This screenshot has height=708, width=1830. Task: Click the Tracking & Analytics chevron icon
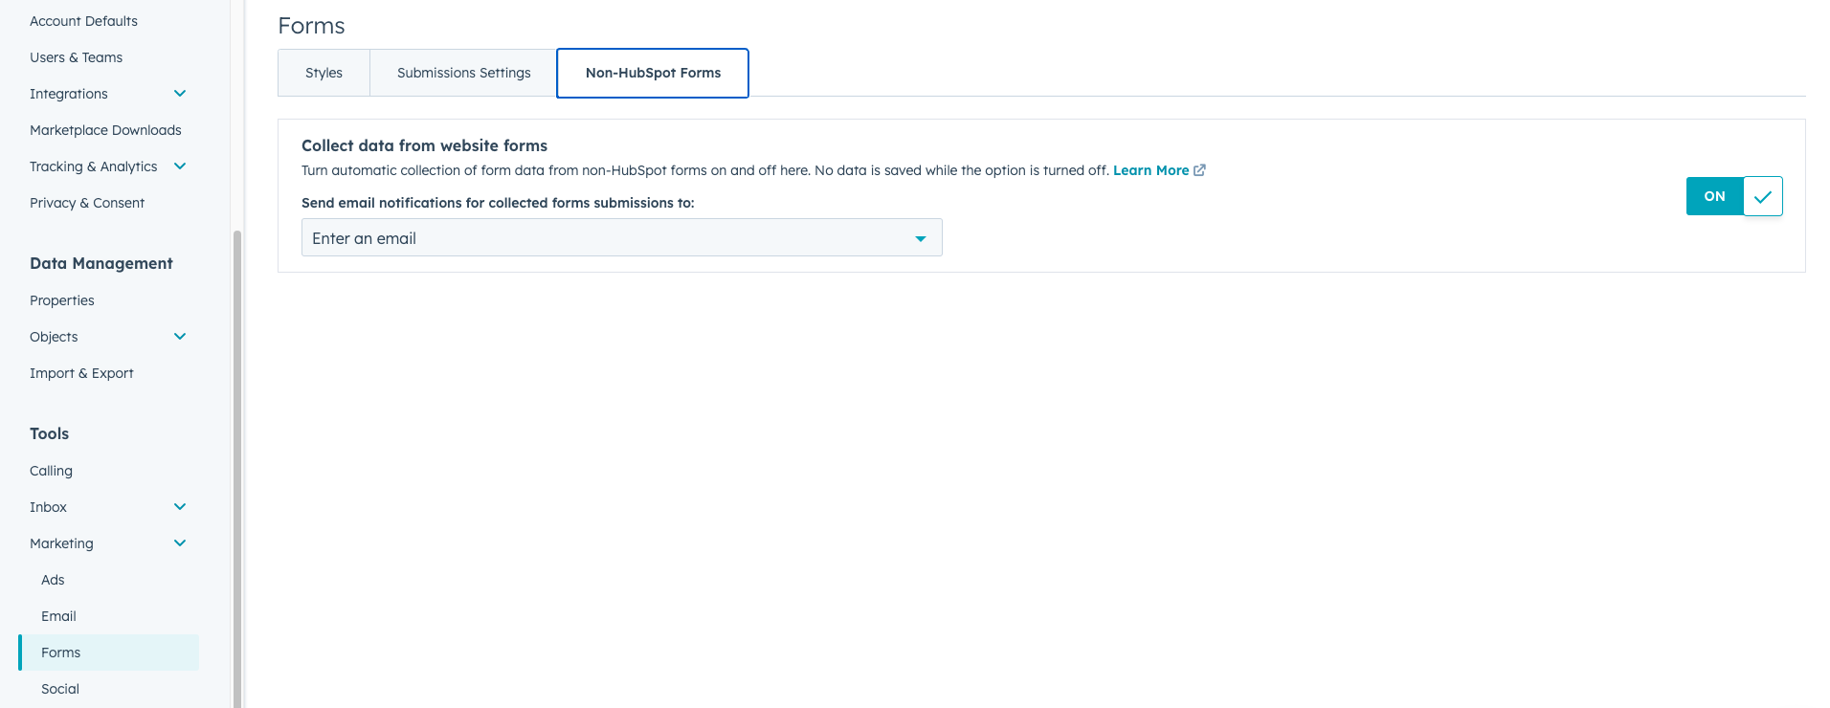coord(179,166)
